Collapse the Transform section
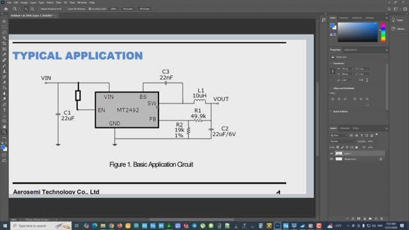 coord(331,63)
